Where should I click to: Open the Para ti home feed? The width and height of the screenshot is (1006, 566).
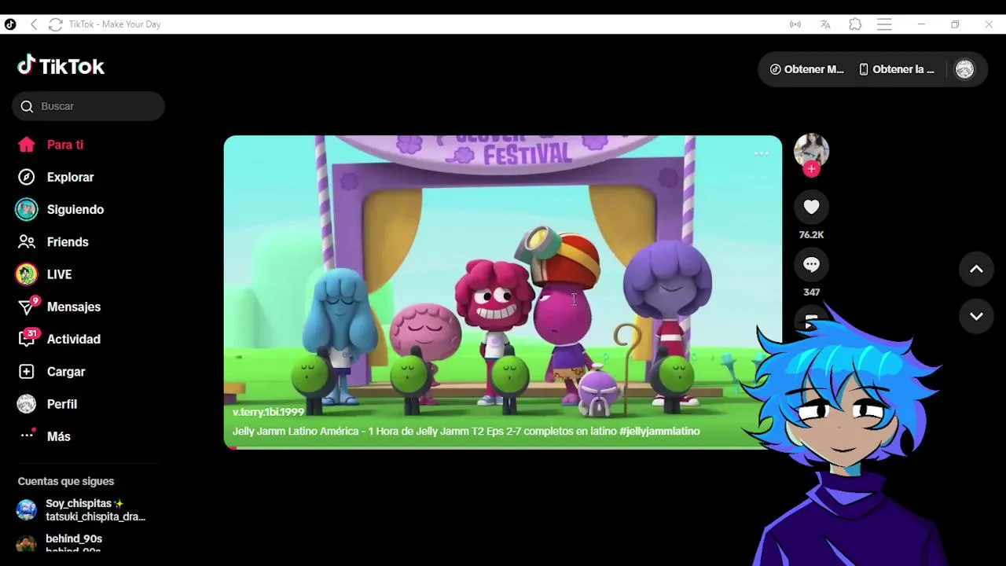coord(51,145)
